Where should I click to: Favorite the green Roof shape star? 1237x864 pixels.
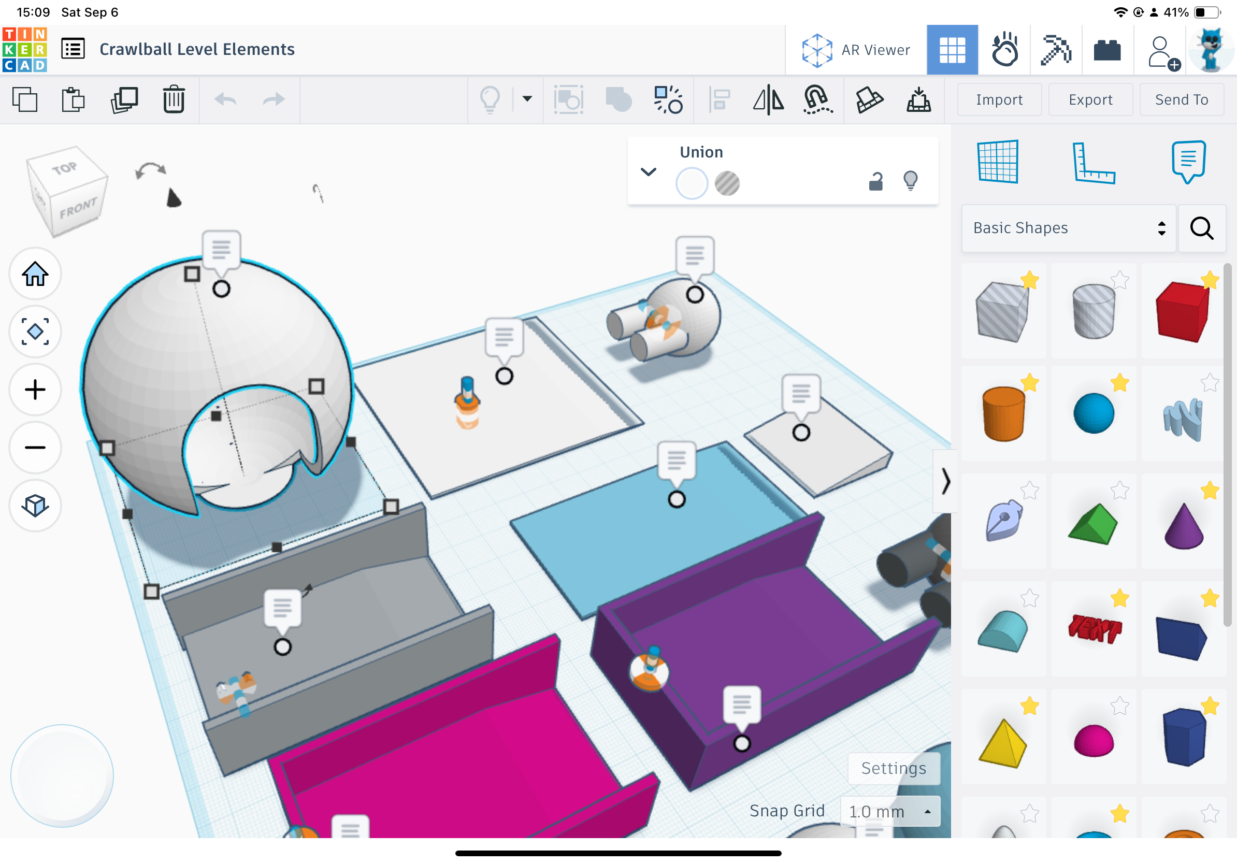tap(1119, 490)
